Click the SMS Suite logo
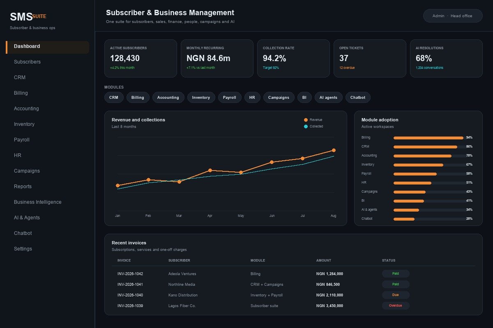The image size is (493, 328). point(28,17)
